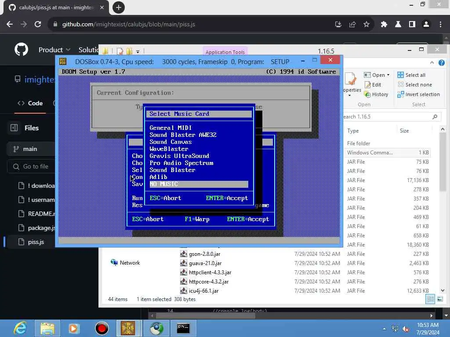Select httpclient-4.3.3.jar file
450x337 pixels.
(210, 272)
